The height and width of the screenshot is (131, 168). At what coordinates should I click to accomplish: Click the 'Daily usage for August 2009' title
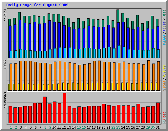(x=37, y=5)
